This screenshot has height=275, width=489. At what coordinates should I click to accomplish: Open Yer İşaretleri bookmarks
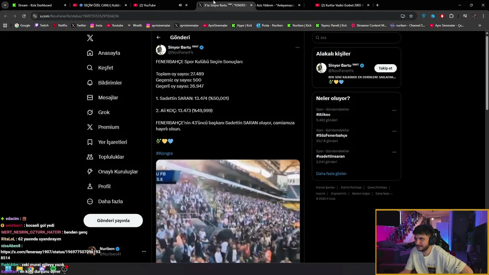pos(107,142)
